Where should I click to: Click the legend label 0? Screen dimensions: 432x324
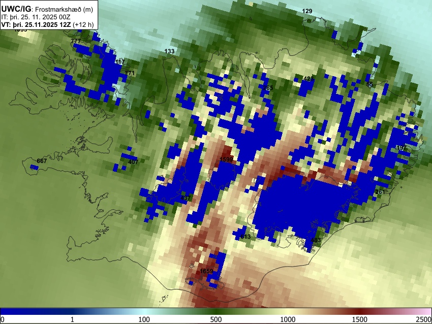[x=3, y=319]
